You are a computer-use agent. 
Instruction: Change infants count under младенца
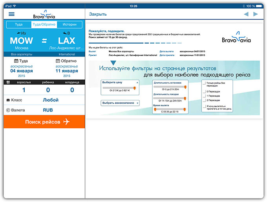[72, 90]
